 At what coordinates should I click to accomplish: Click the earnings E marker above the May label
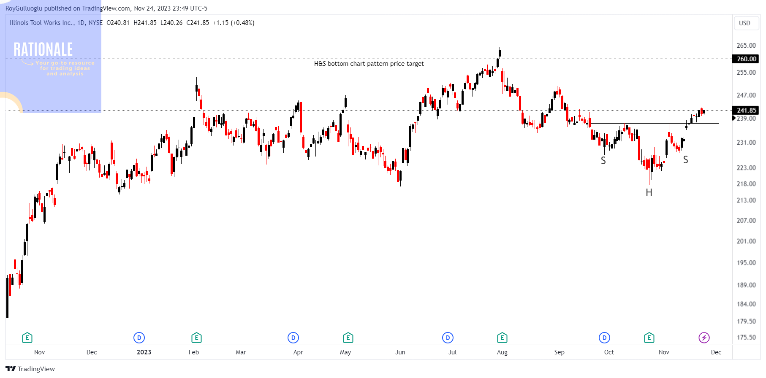tap(348, 338)
